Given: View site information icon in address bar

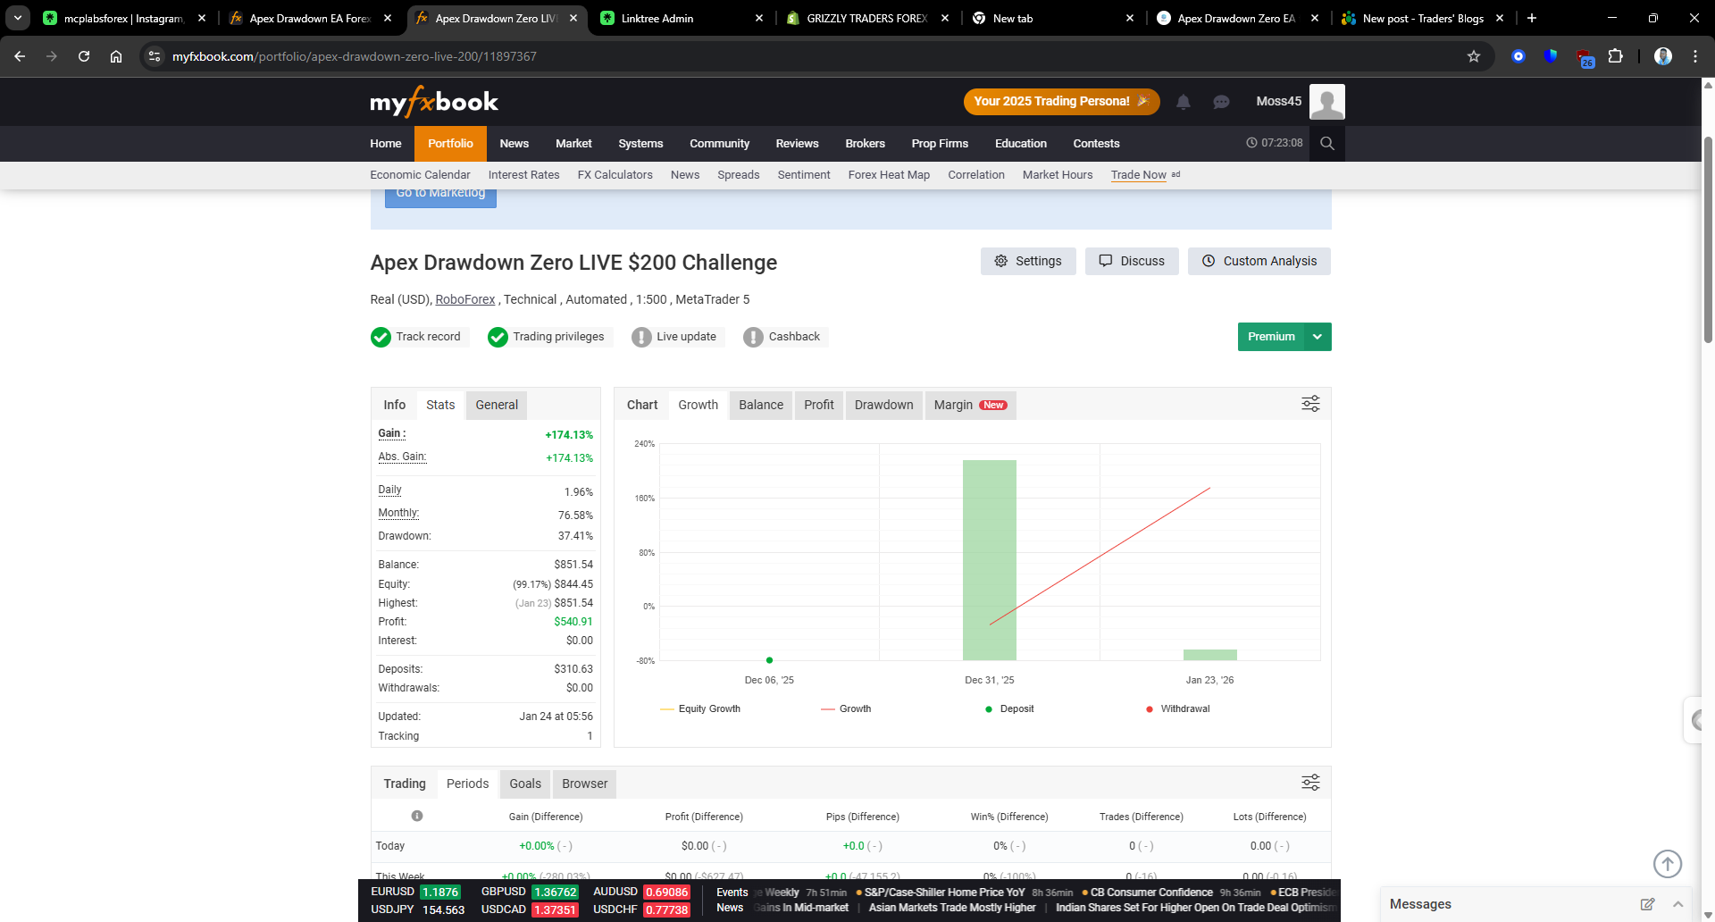Looking at the screenshot, I should click(x=155, y=56).
